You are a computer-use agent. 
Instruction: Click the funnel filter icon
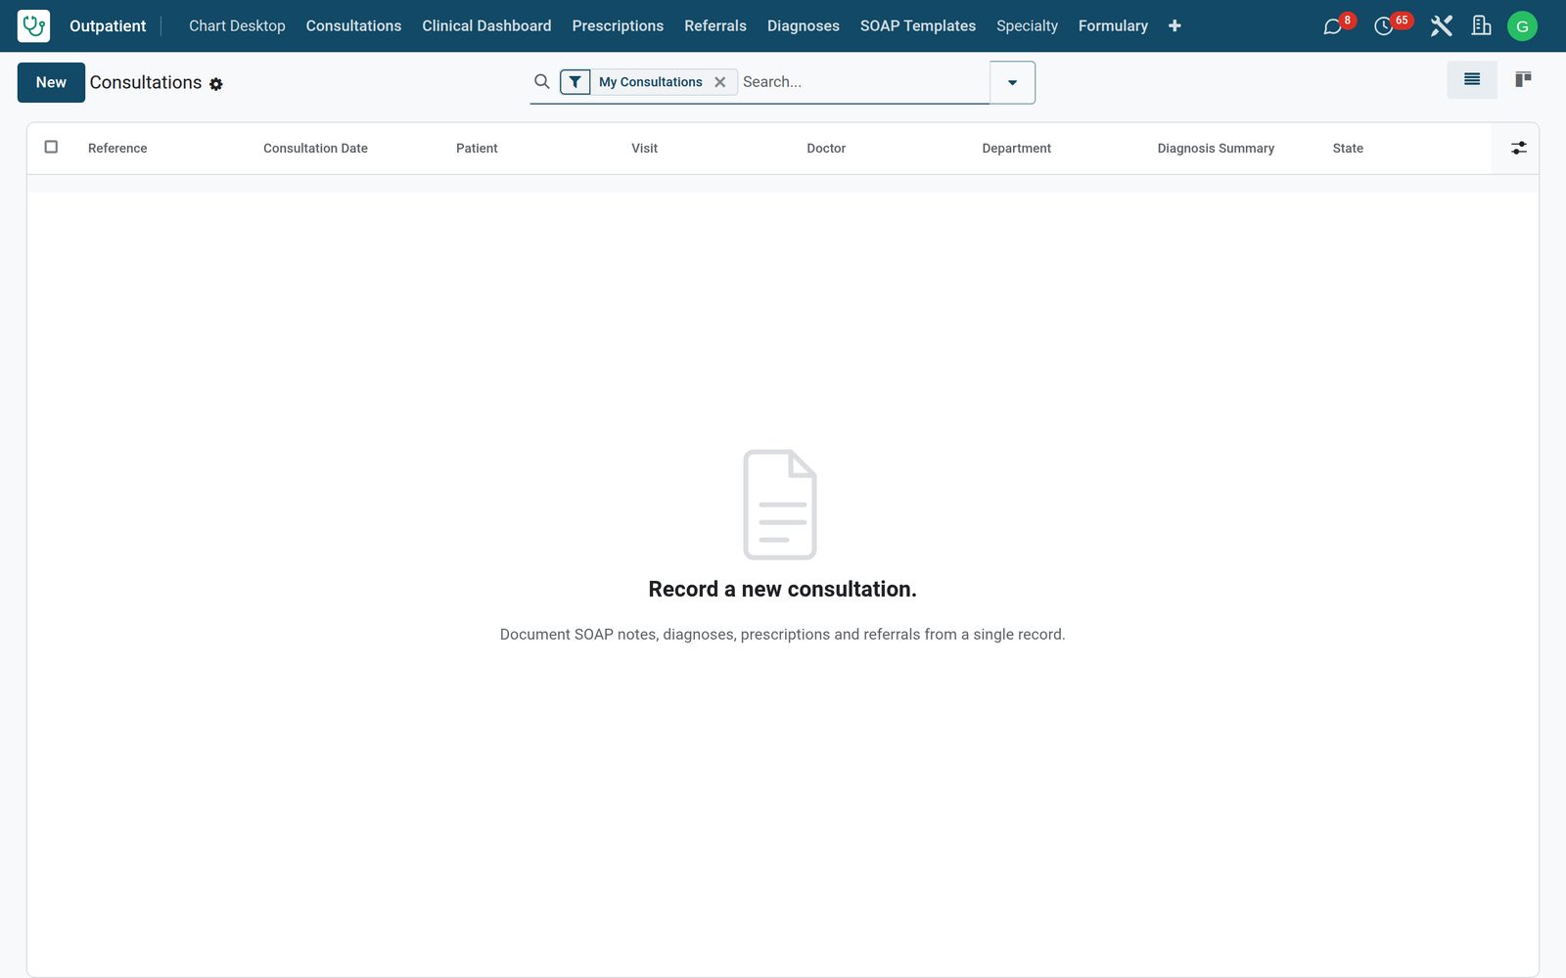pos(576,82)
